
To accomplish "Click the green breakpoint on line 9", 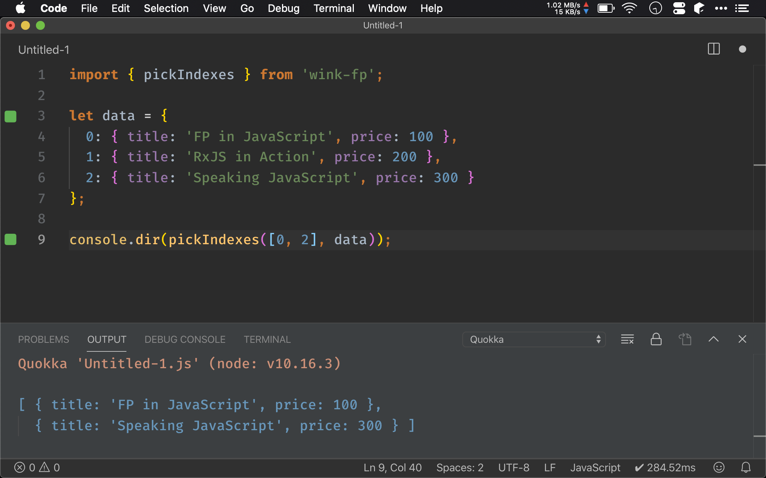I will coord(10,239).
